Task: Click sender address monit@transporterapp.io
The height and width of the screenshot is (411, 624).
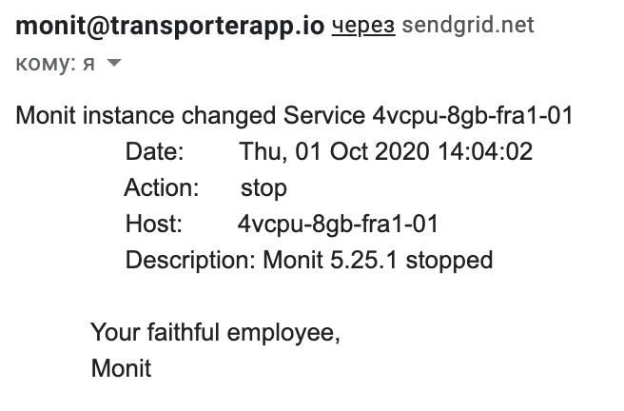Action: click(x=169, y=25)
